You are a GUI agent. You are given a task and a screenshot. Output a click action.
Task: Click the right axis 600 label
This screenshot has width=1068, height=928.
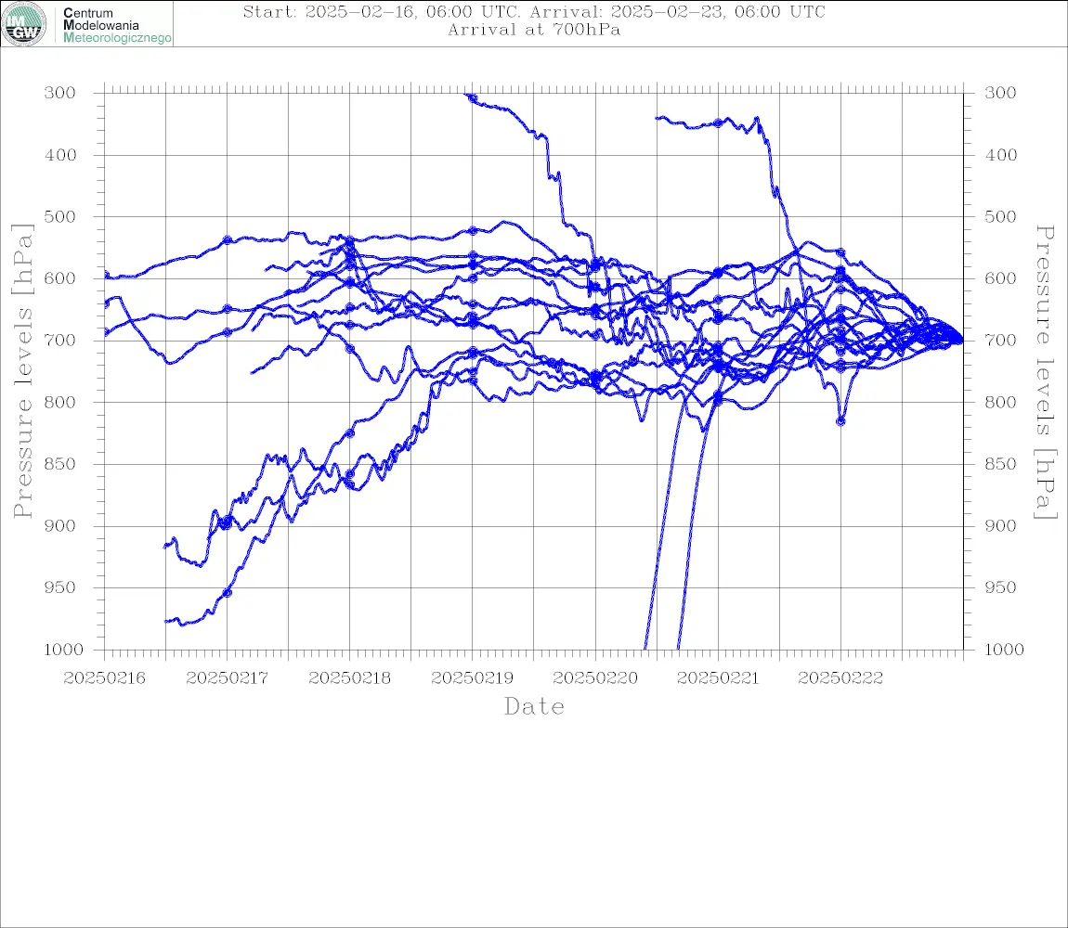tap(1000, 278)
